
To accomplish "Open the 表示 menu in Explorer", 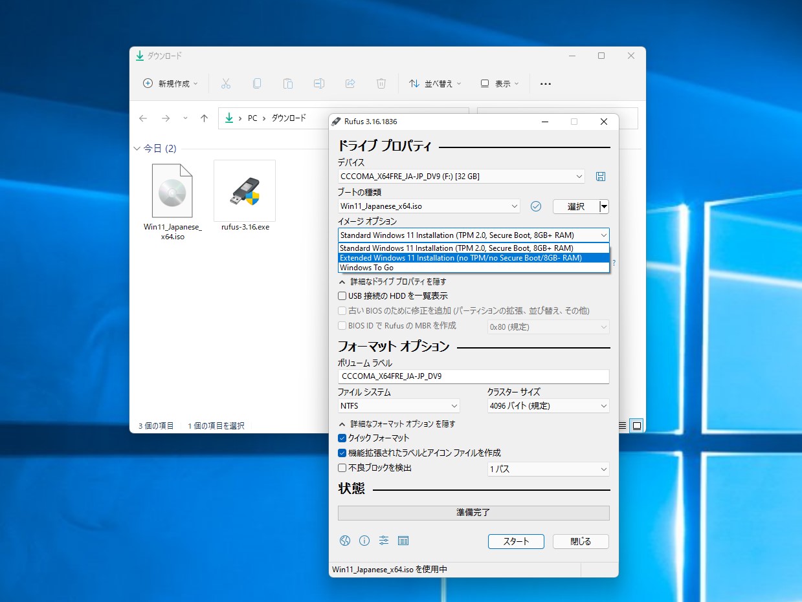I will [x=499, y=83].
